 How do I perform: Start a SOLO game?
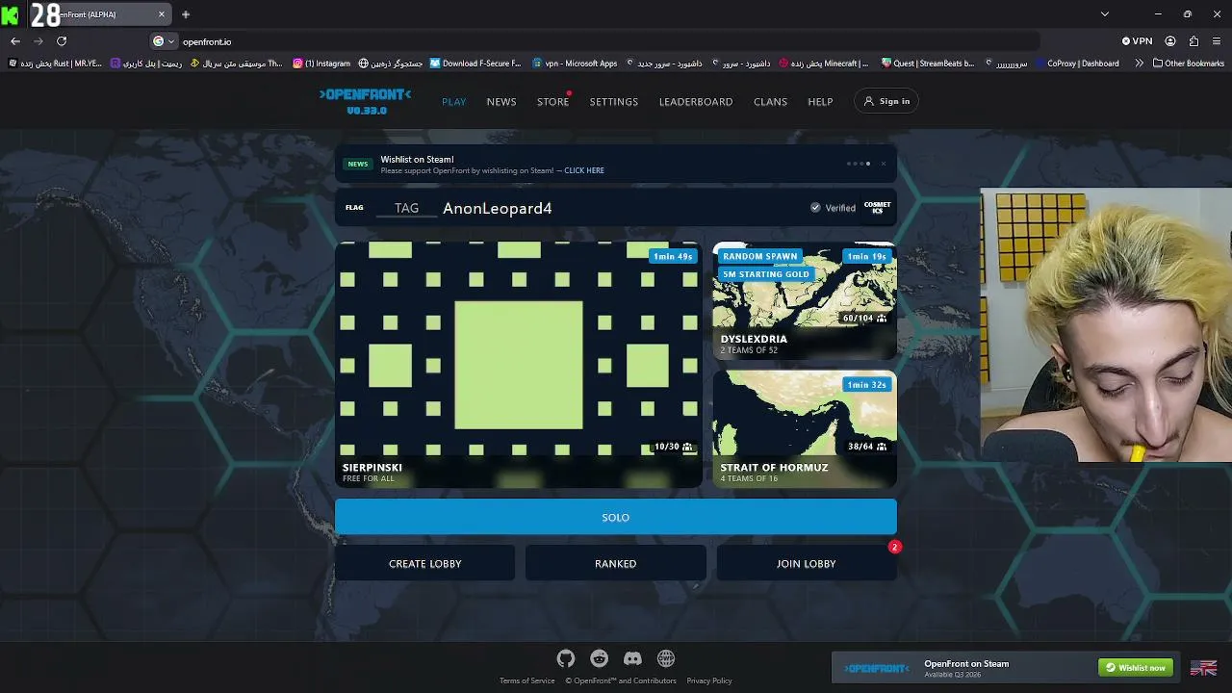[616, 518]
